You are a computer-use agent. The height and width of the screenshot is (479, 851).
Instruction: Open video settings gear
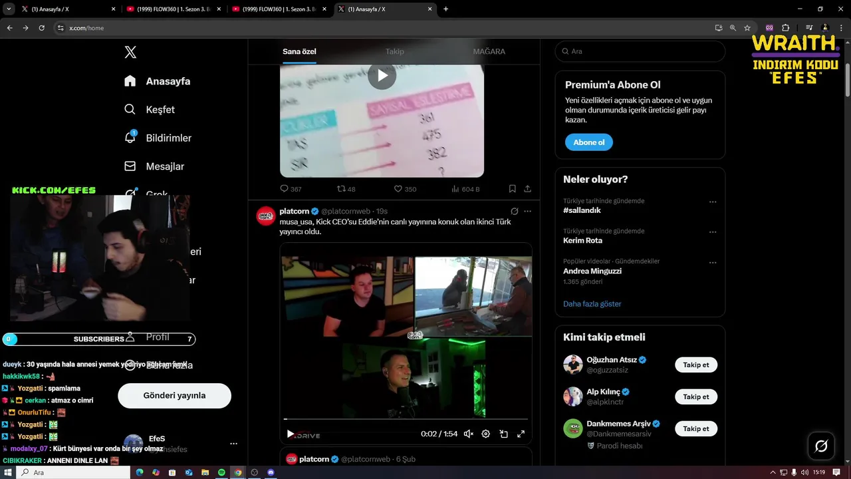tap(486, 434)
